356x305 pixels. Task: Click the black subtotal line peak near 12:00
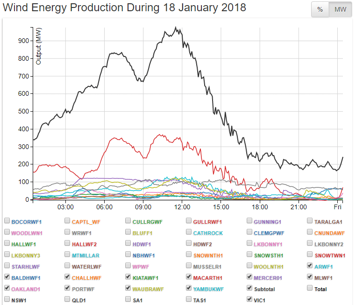[176, 28]
